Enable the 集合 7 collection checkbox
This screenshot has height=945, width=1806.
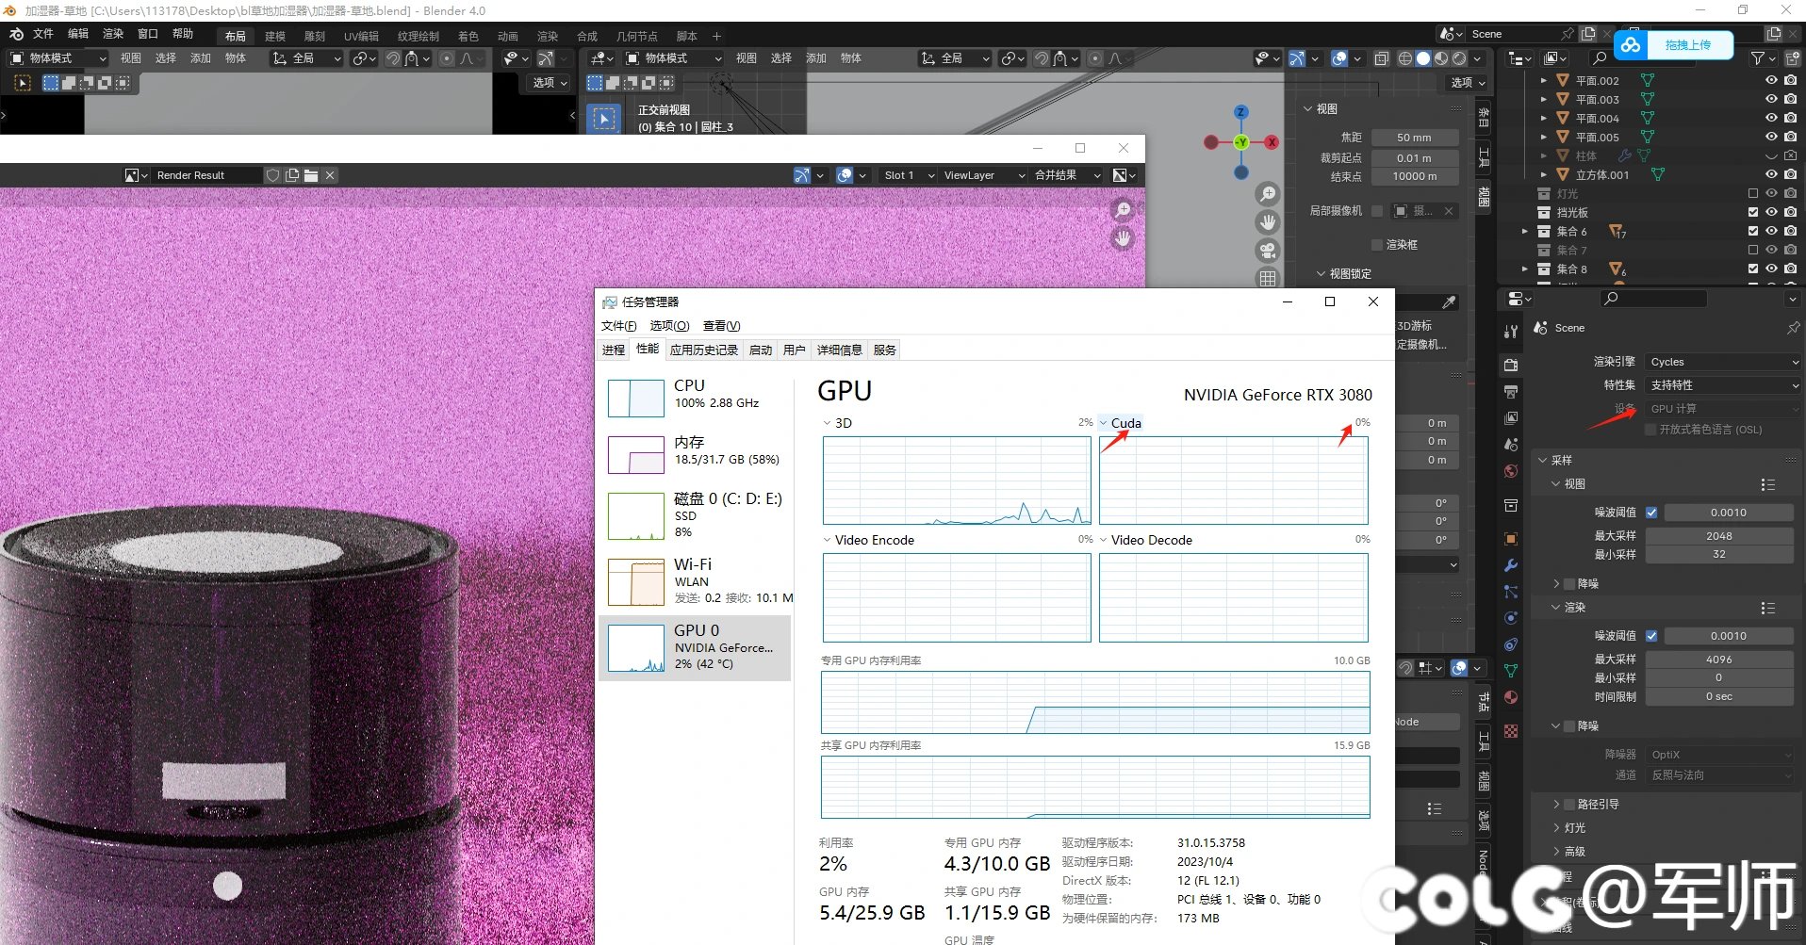pyautogui.click(x=1753, y=250)
